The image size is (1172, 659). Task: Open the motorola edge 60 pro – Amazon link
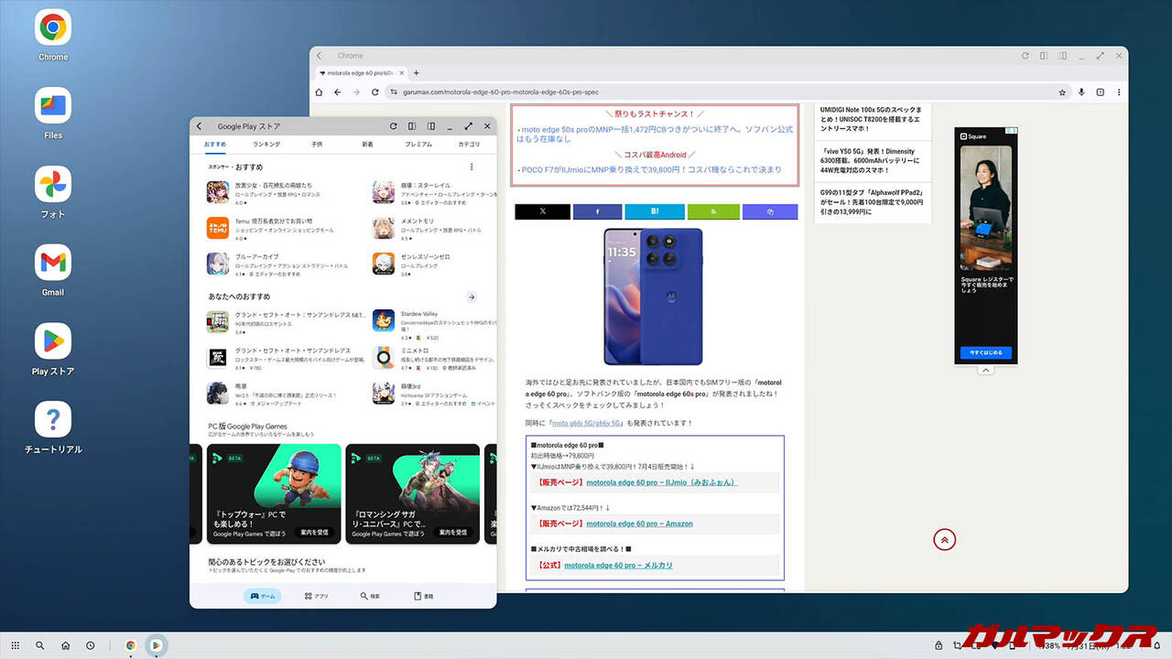pyautogui.click(x=639, y=524)
